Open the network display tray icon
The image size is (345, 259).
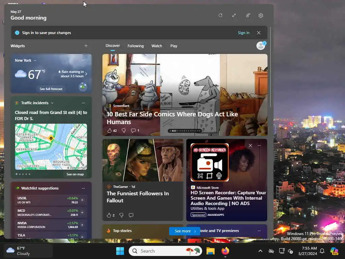click(282, 251)
